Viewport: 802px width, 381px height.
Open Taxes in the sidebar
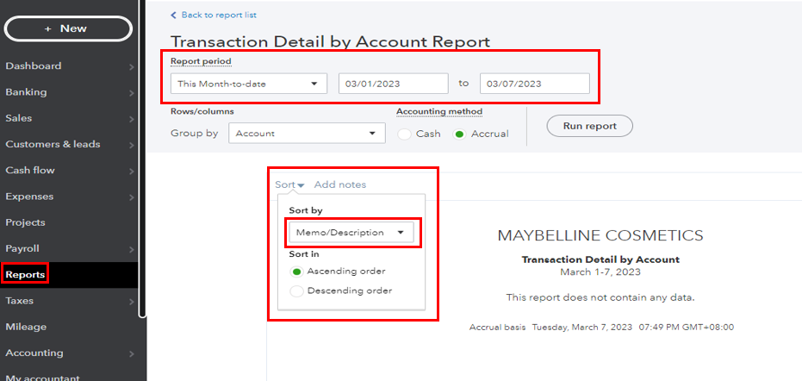pos(19,301)
